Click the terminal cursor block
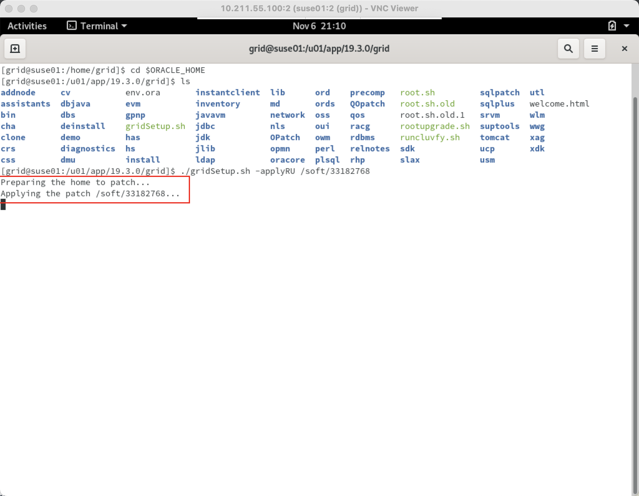Viewport: 639px width, 496px height. (x=3, y=205)
